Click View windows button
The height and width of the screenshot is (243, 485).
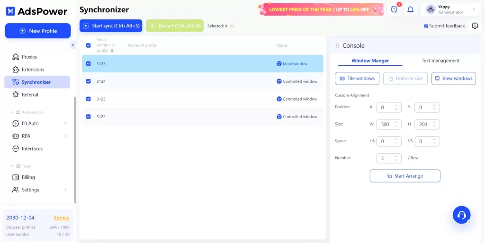(x=453, y=78)
